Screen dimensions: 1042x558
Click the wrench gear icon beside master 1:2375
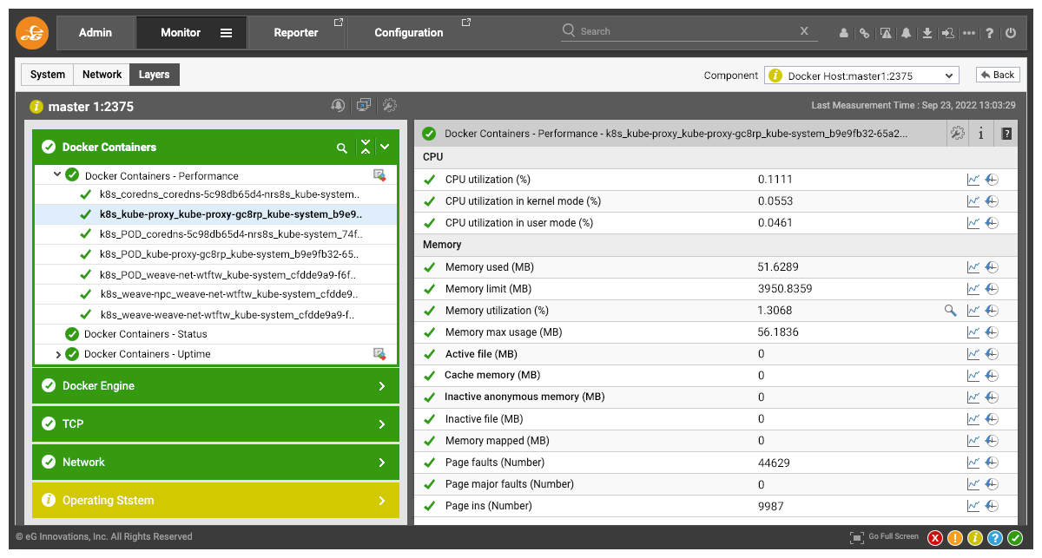[x=390, y=106]
